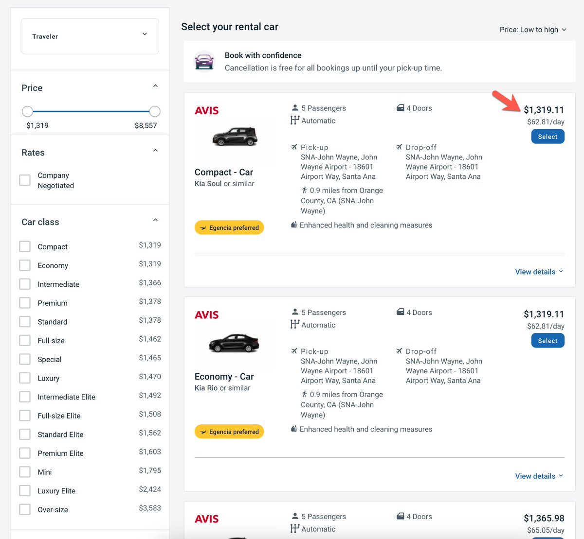Select the Over-size car class checkbox

tap(25, 509)
